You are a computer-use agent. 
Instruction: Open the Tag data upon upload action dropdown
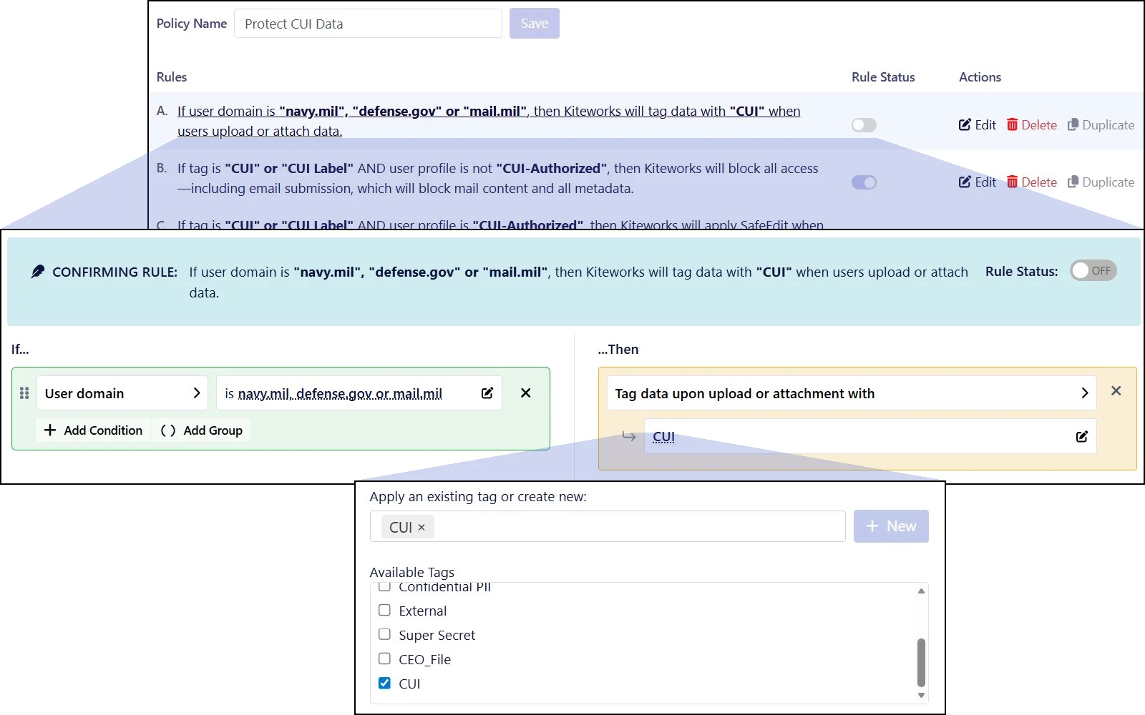852,393
